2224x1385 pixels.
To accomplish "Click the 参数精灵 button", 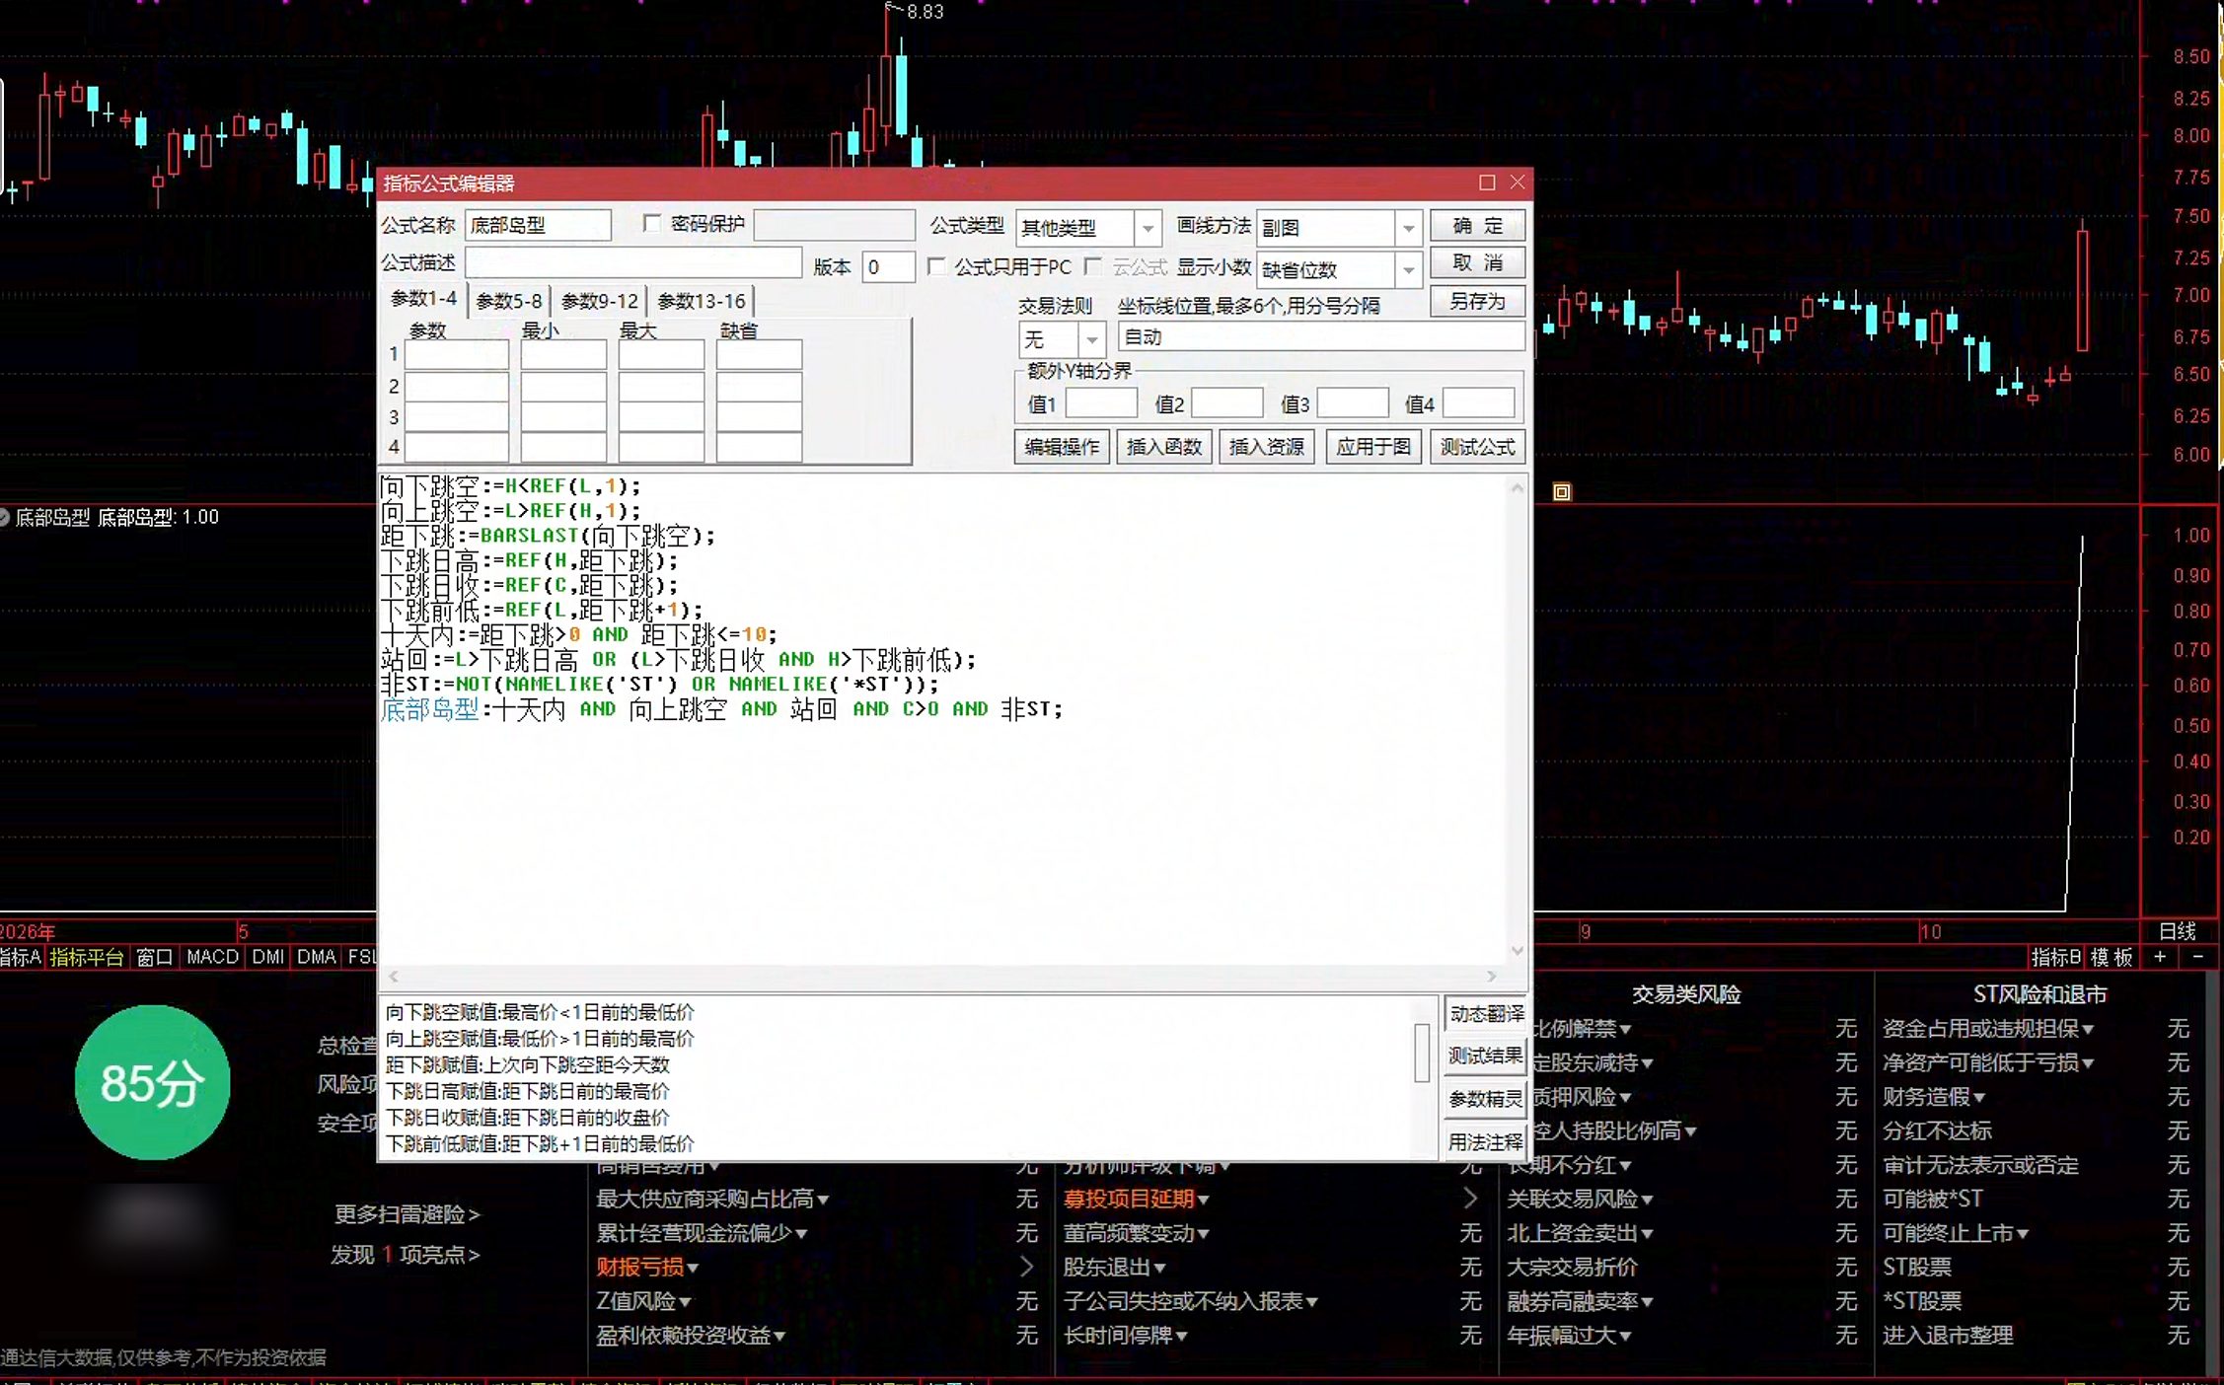I will coord(1486,1099).
